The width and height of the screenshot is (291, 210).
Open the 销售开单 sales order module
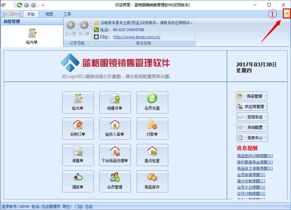115,102
